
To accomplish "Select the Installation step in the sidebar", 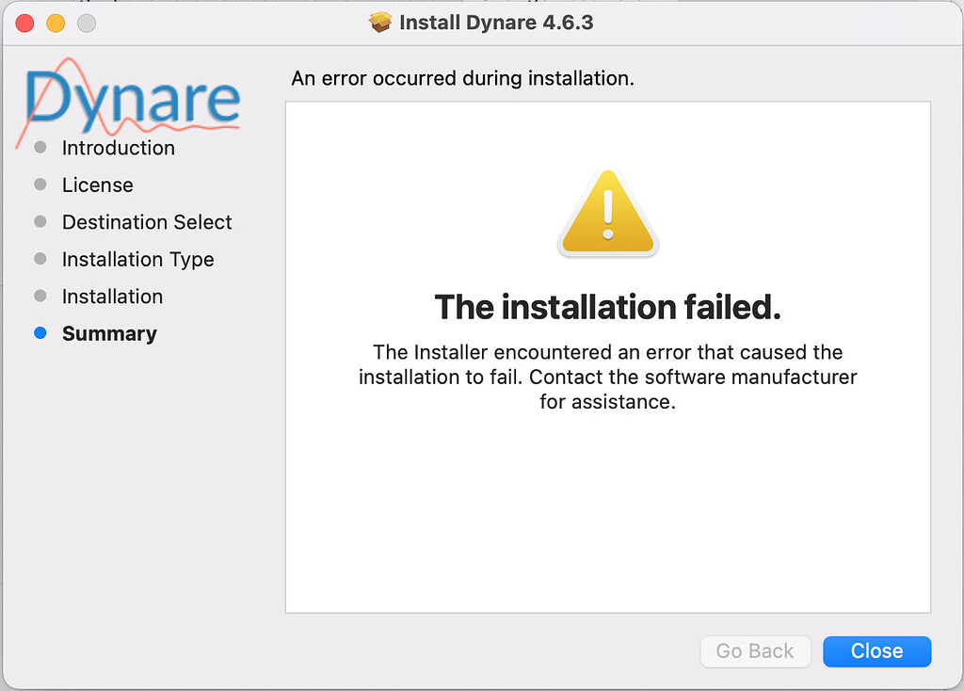I will pyautogui.click(x=112, y=297).
